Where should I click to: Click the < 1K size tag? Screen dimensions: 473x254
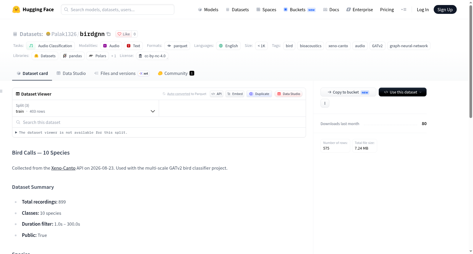[261, 46]
